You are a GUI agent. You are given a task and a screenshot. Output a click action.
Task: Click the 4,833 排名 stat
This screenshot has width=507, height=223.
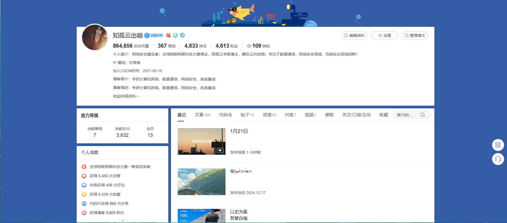[195, 46]
